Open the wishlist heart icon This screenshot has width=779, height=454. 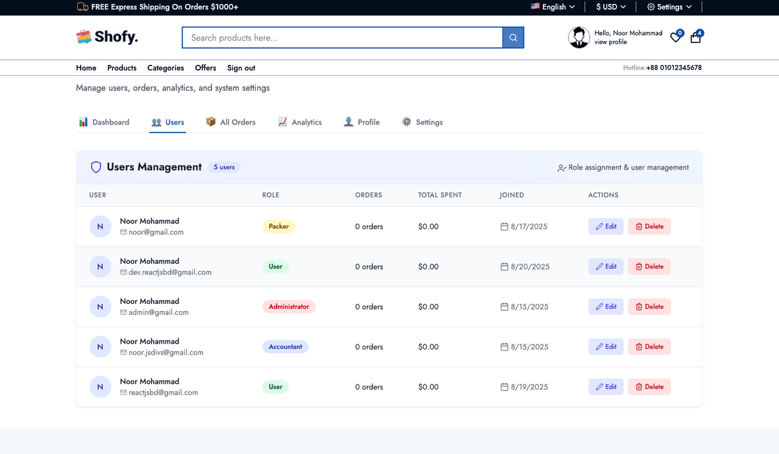pos(676,38)
